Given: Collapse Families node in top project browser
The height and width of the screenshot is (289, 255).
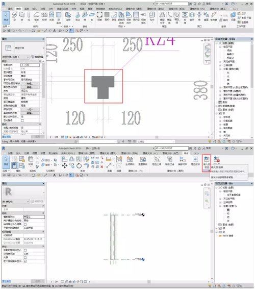Looking at the screenshot, I should point(217,113).
